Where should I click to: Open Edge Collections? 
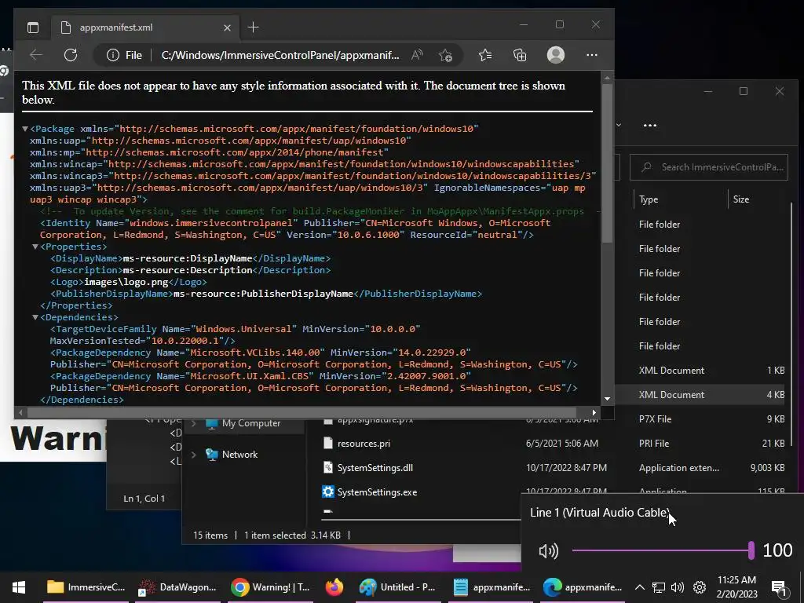(520, 55)
